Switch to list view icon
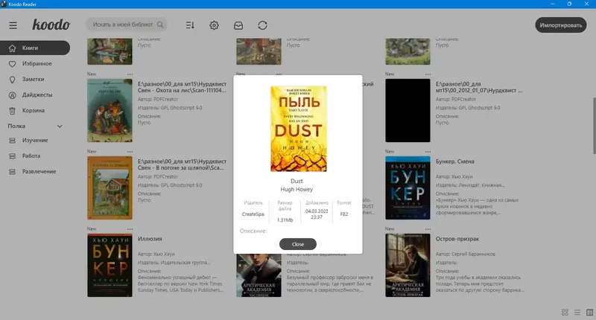The image size is (596, 320). point(577,312)
